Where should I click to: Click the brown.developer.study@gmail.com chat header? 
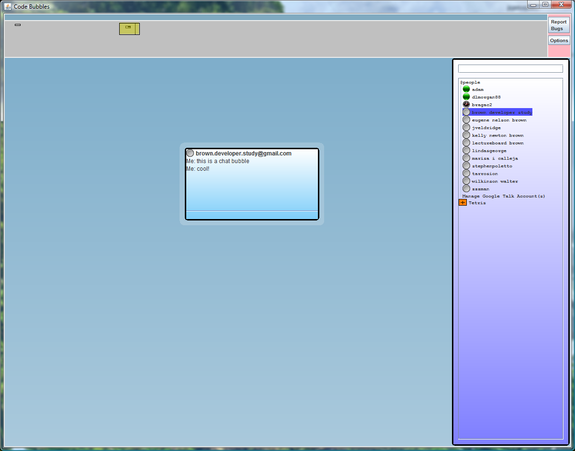(x=244, y=154)
